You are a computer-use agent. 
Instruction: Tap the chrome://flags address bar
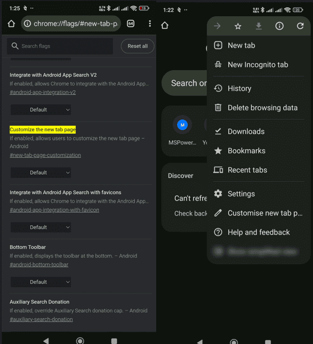(x=71, y=24)
